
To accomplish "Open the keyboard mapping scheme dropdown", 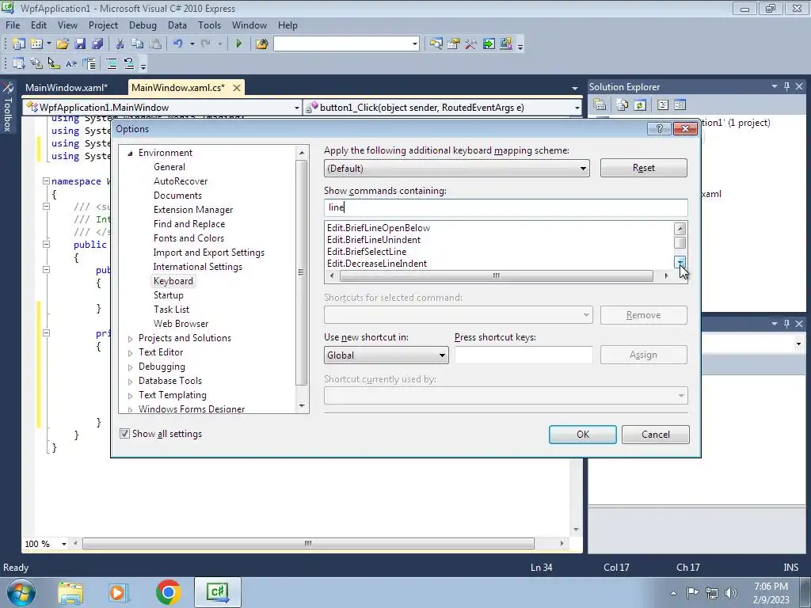I will pos(583,169).
